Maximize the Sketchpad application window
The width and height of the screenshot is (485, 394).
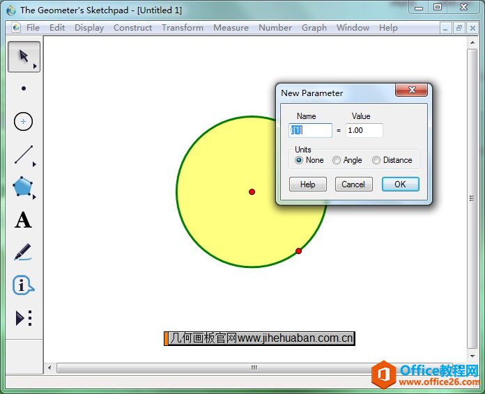pyautogui.click(x=438, y=8)
